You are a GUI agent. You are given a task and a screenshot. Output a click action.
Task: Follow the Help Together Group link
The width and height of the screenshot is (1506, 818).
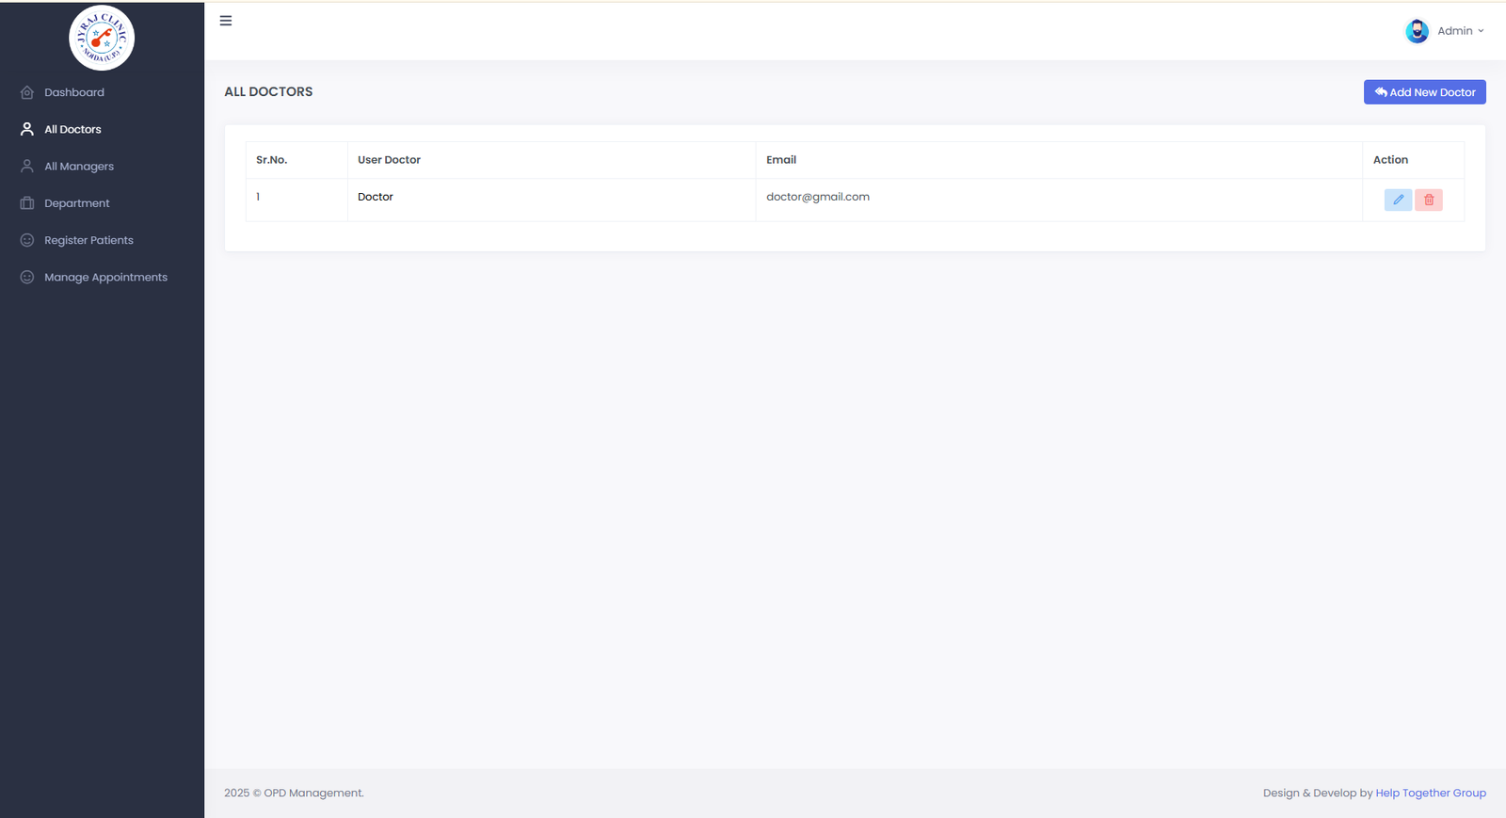pos(1431,794)
